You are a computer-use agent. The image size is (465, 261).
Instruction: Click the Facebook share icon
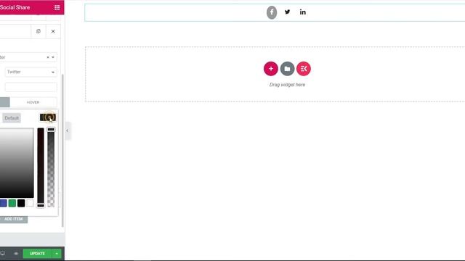click(272, 12)
